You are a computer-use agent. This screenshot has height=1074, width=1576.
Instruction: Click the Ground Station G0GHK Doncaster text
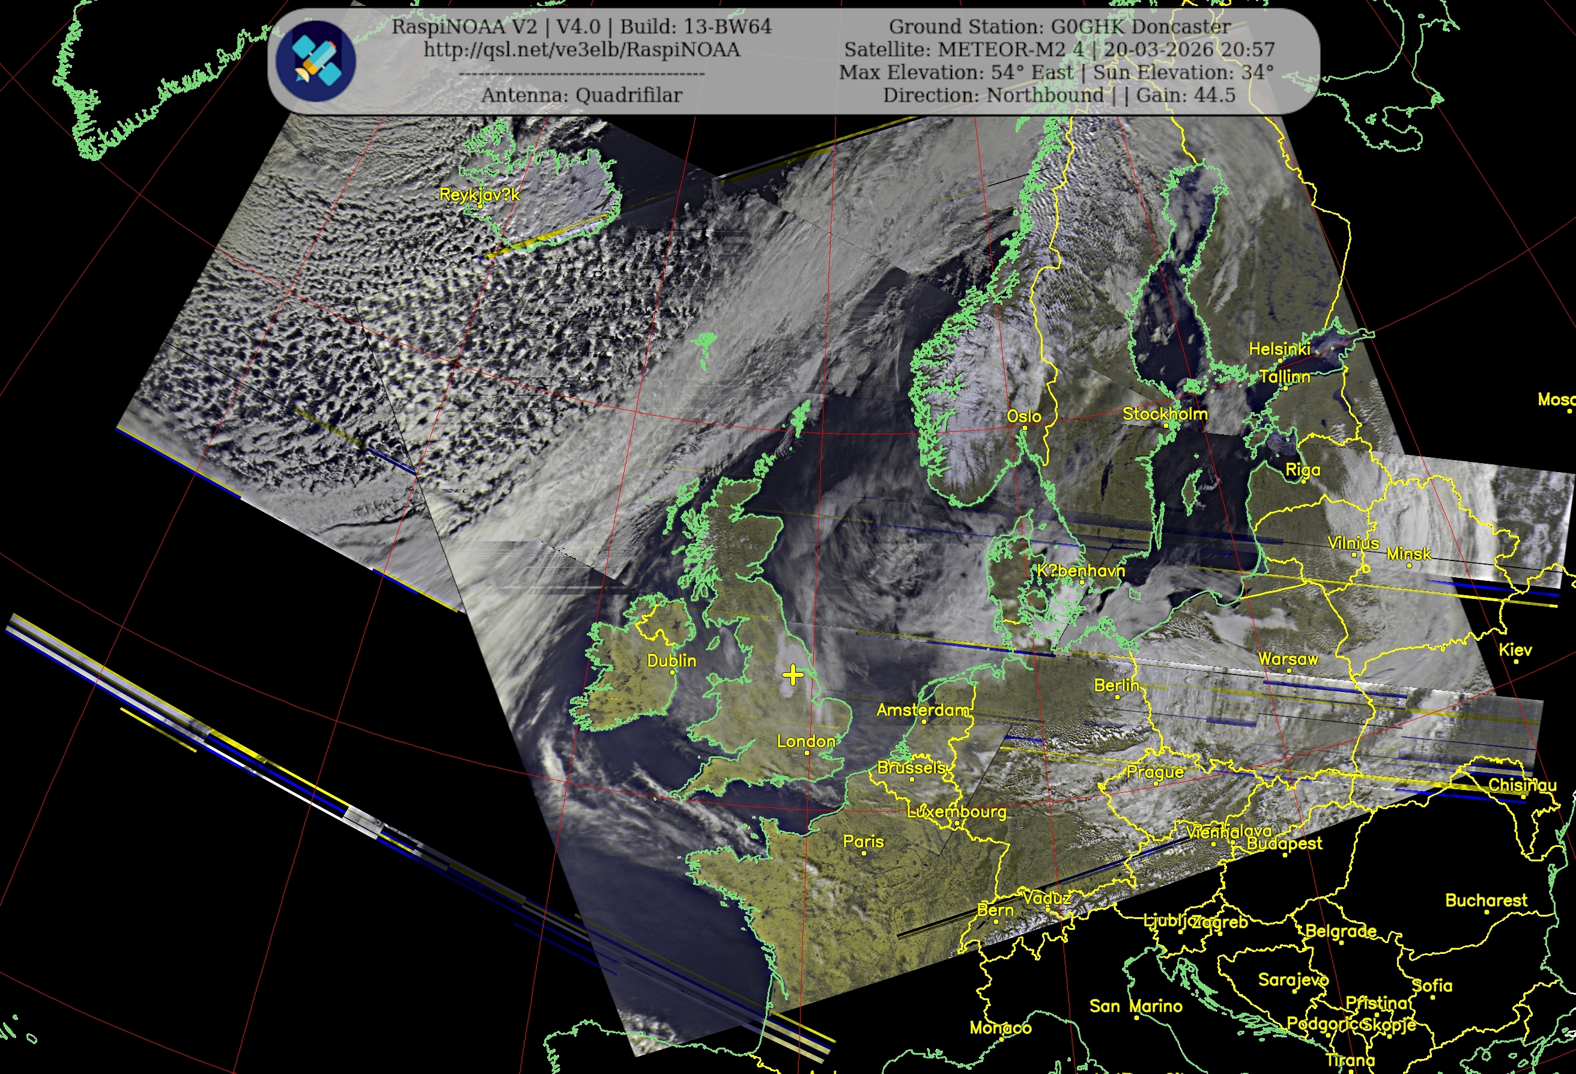1059,26
